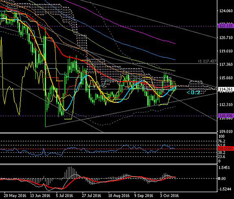
Task: Select the -1.5244 MACD scale value
Action: coord(225,189)
